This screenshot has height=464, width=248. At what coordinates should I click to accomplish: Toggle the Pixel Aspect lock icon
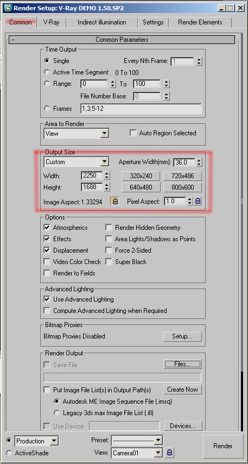pyautogui.click(x=198, y=201)
